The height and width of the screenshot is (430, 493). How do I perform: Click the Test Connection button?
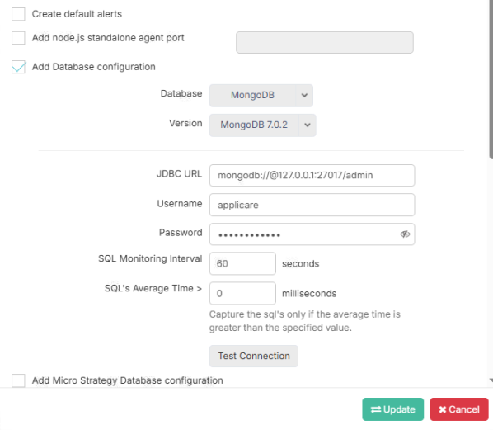coord(254,356)
